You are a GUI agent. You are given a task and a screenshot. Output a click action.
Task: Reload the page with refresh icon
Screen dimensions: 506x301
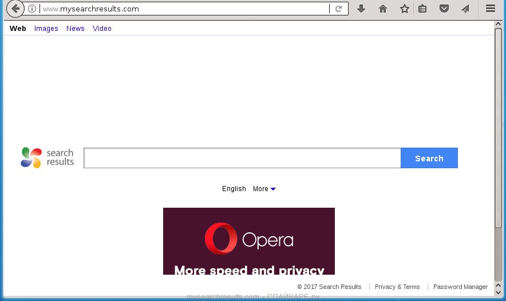tap(339, 9)
